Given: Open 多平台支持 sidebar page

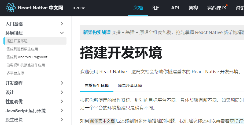Looking at the screenshot, I should (x=15, y=73).
